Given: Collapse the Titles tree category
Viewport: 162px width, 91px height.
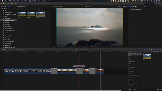Looking at the screenshot, I should [1, 9].
